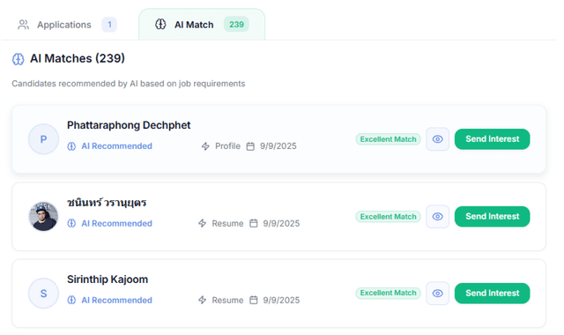The width and height of the screenshot is (564, 335).
Task: Click the P avatar for Phattaraphong Dechphet
Action: (x=43, y=139)
